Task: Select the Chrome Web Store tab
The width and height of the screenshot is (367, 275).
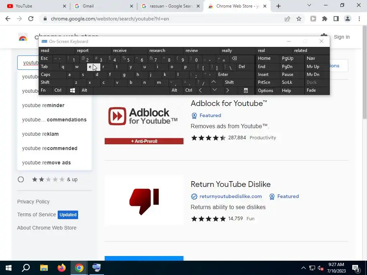Action: pyautogui.click(x=237, y=6)
